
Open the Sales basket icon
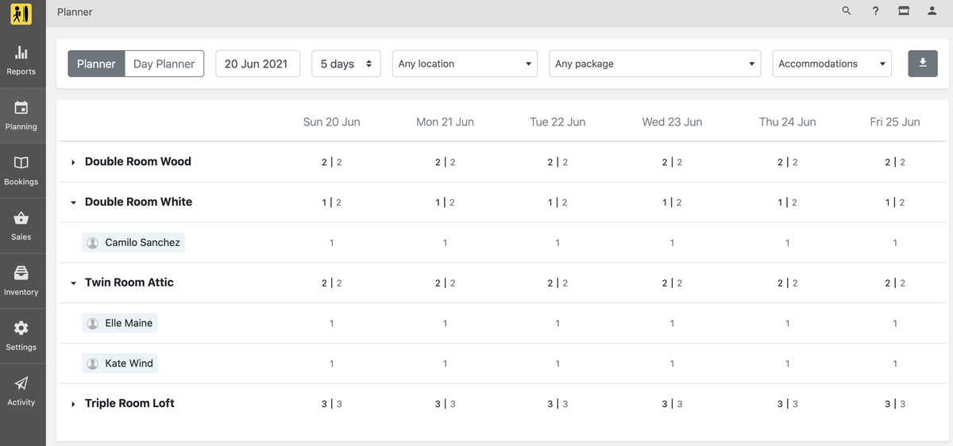tap(21, 217)
